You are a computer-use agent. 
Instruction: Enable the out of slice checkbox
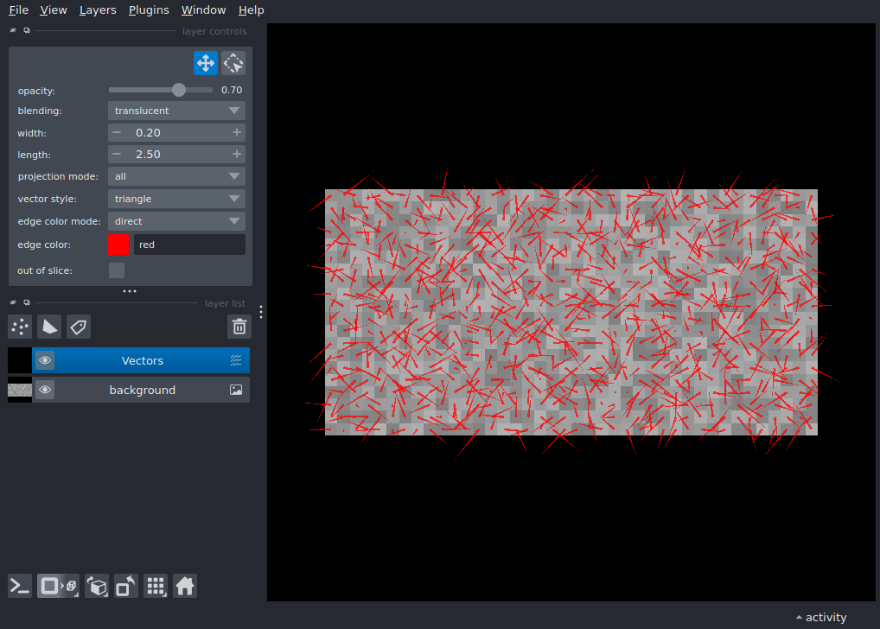coord(116,270)
